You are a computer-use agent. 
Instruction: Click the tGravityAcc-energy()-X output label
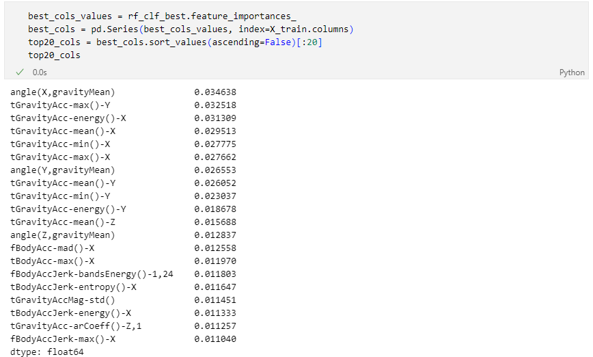68,118
